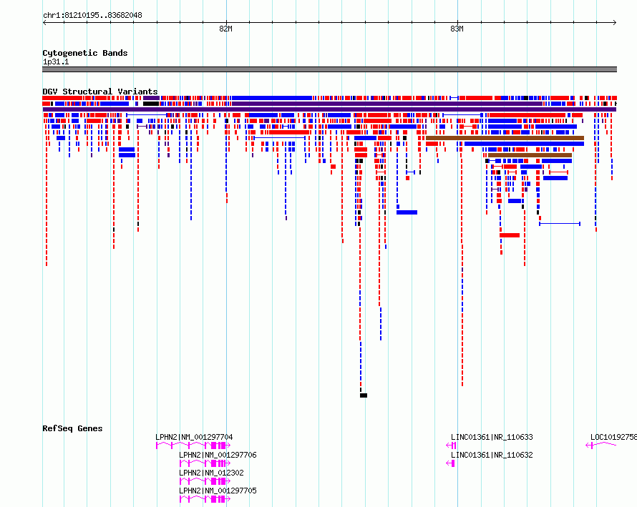Click the LINC01361|NR_110633 gene label

pyautogui.click(x=492, y=437)
